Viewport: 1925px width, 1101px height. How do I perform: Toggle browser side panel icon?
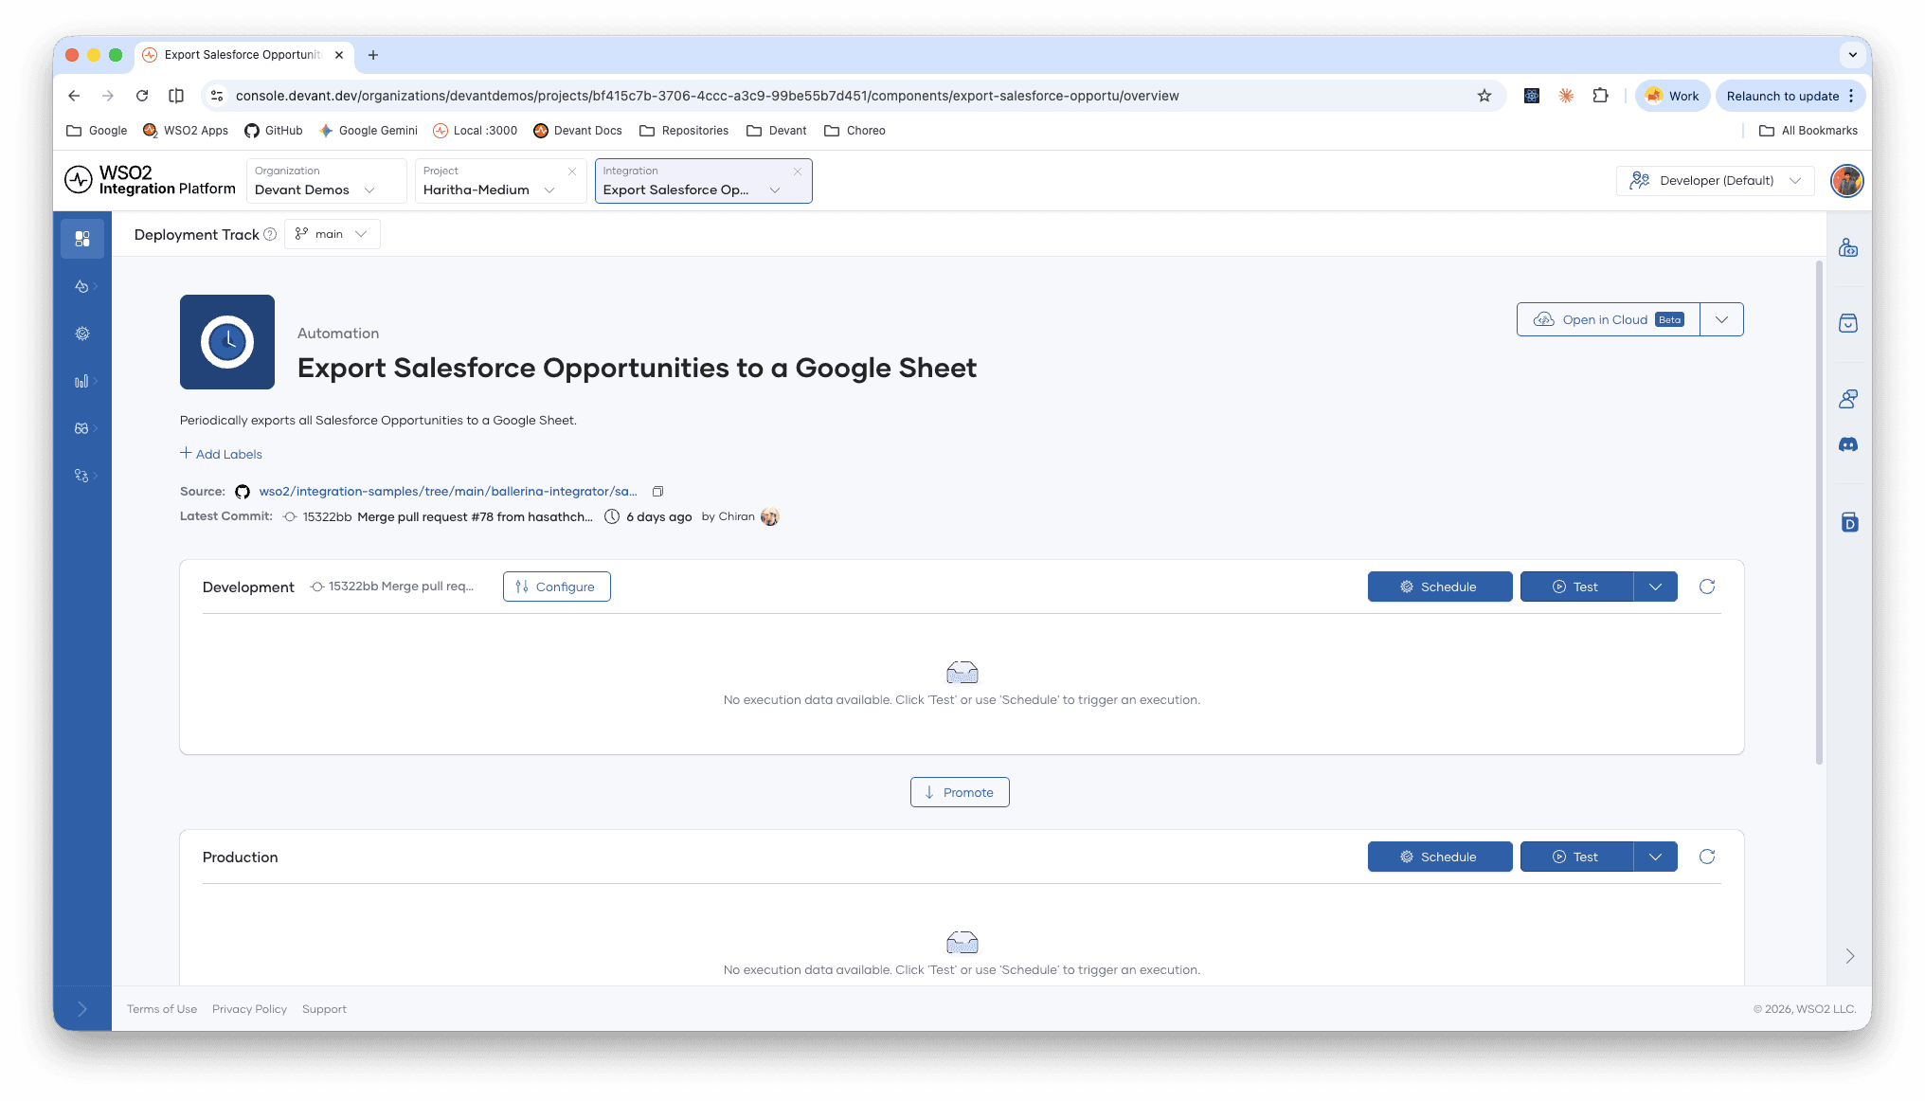[176, 96]
